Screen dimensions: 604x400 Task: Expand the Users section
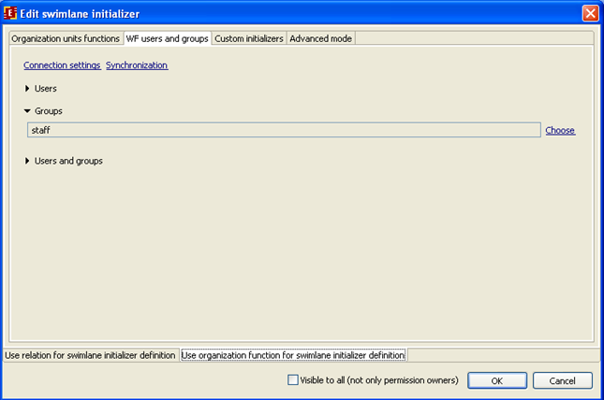(x=28, y=89)
